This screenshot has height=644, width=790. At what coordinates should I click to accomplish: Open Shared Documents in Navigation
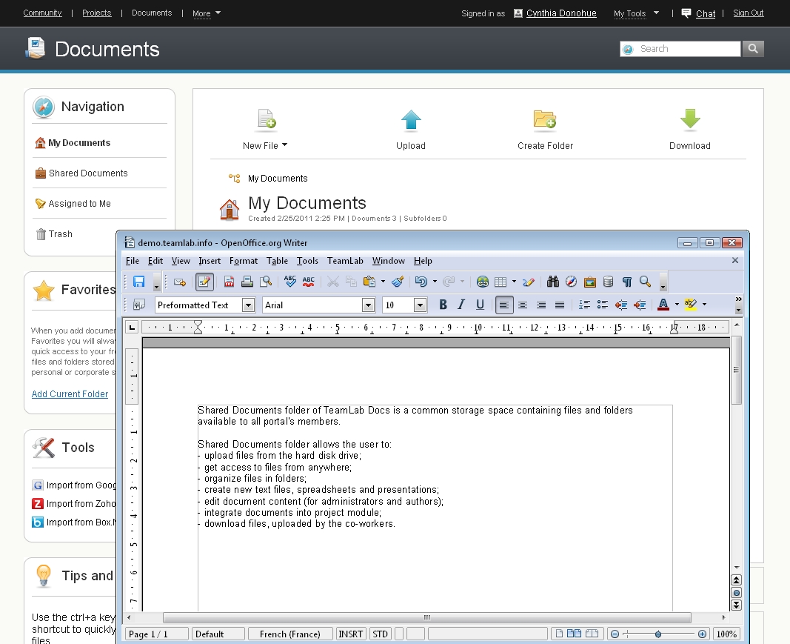(x=88, y=173)
